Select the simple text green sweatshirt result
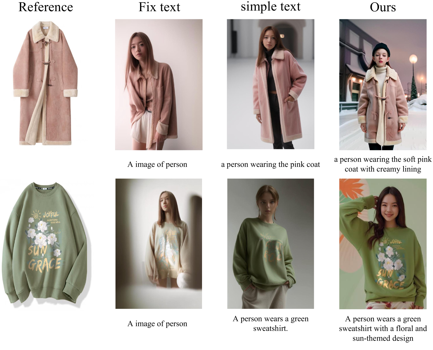Viewport: 433px width, 350px height. coord(271,243)
